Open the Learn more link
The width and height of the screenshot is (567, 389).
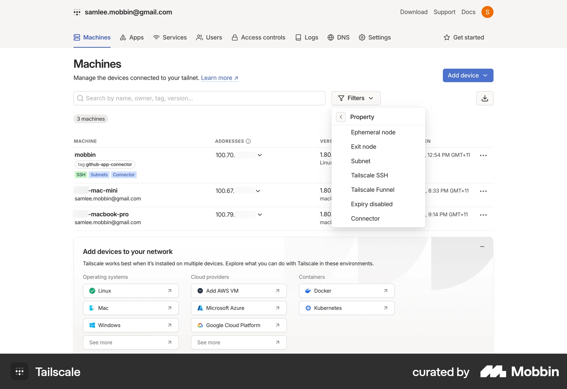[219, 78]
